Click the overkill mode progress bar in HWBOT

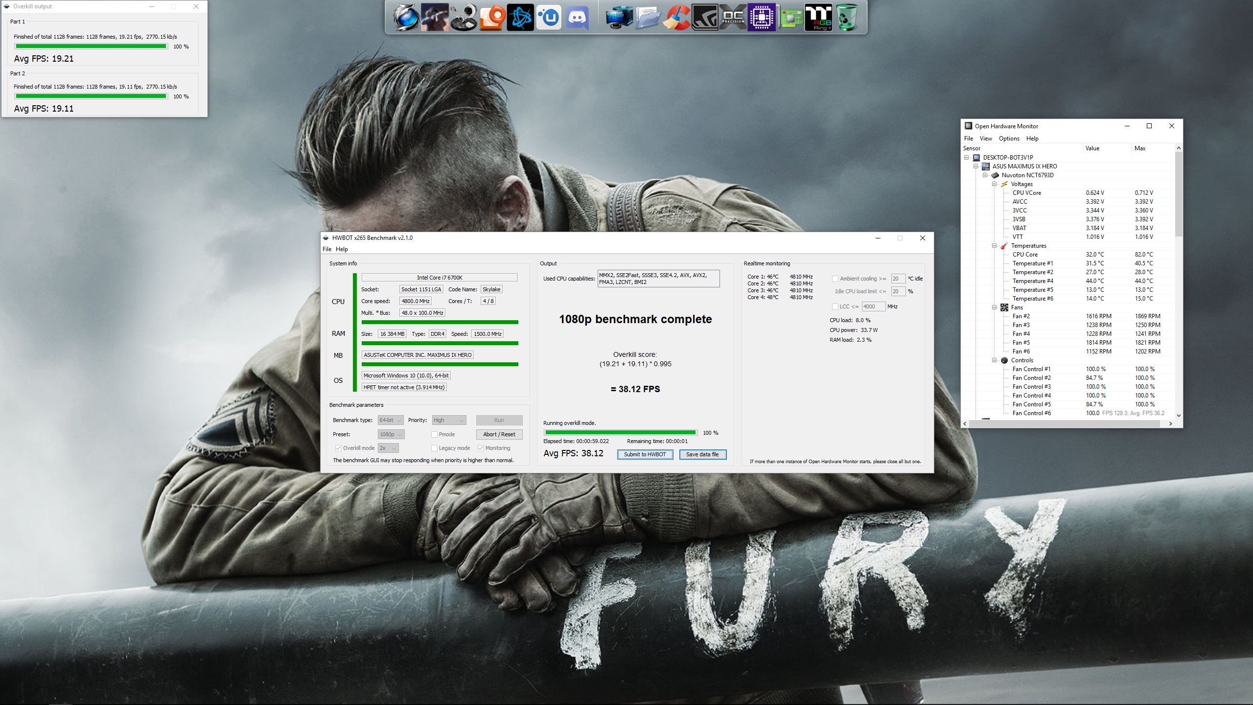pyautogui.click(x=621, y=433)
